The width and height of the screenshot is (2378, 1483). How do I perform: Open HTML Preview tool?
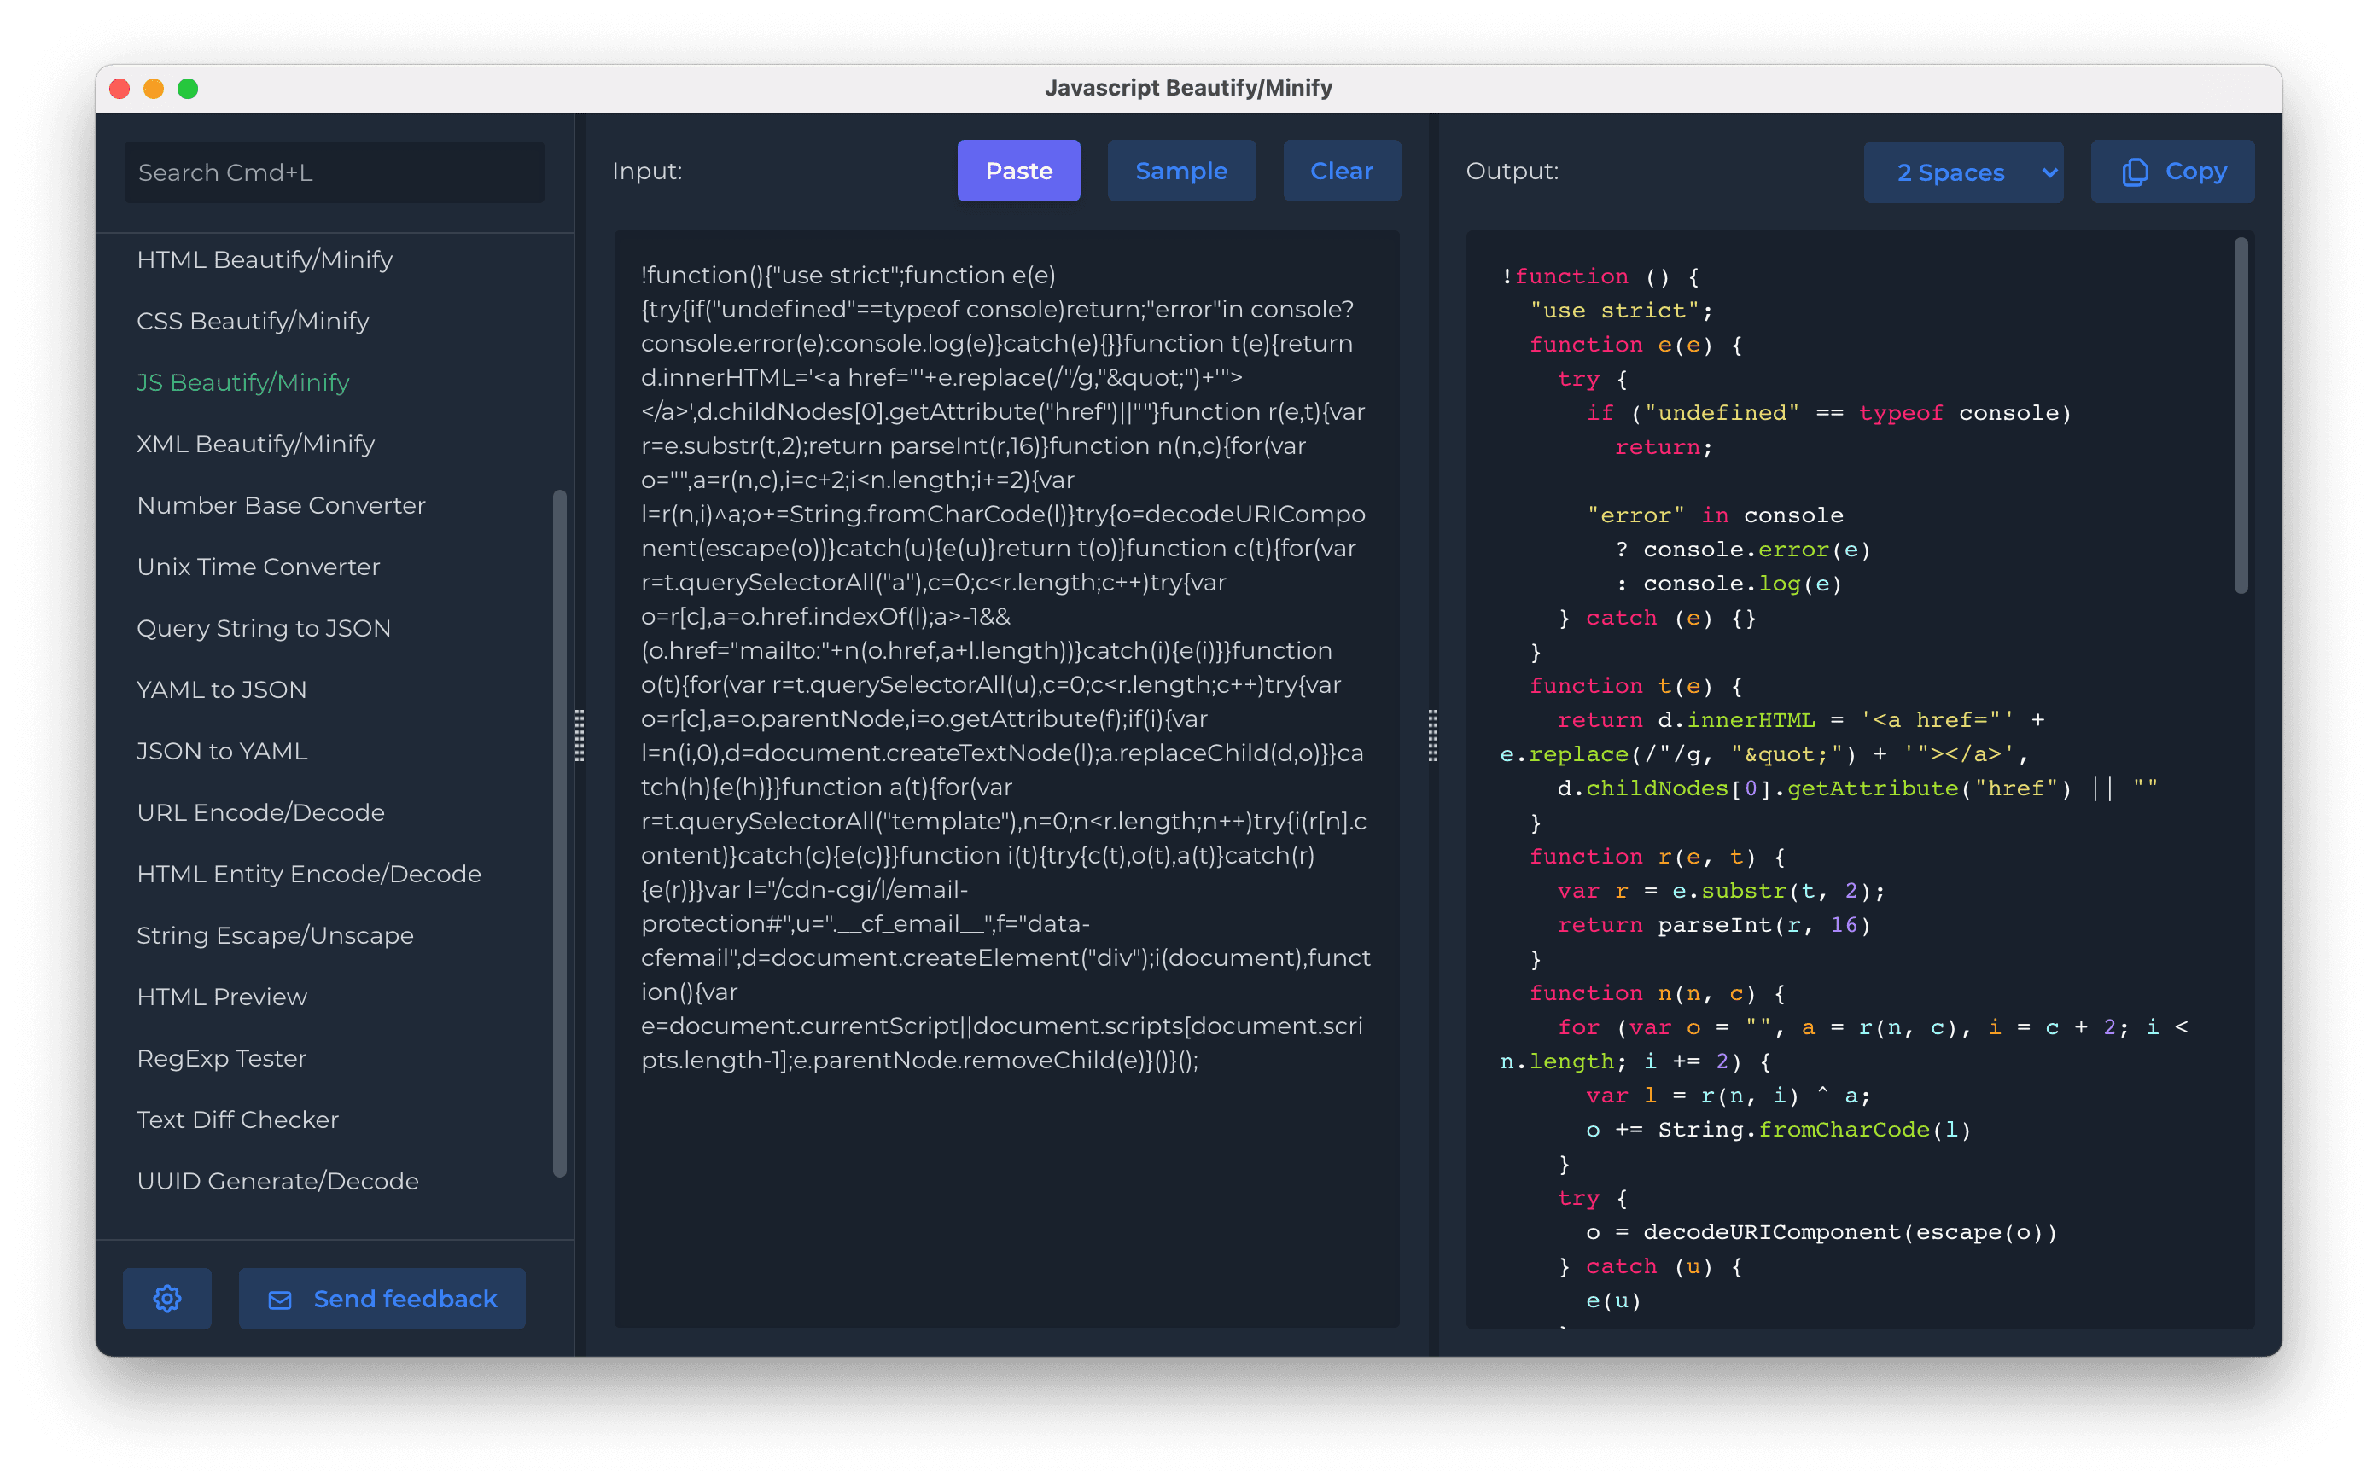pyautogui.click(x=223, y=997)
